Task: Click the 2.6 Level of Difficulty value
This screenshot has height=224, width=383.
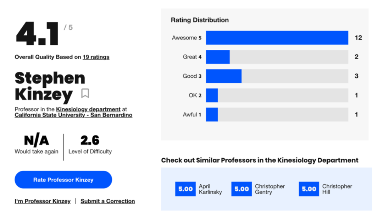Action: [90, 141]
